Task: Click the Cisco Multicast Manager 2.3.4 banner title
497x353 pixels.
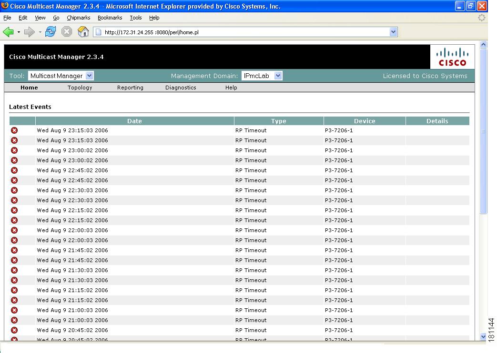Action: pyautogui.click(x=56, y=57)
